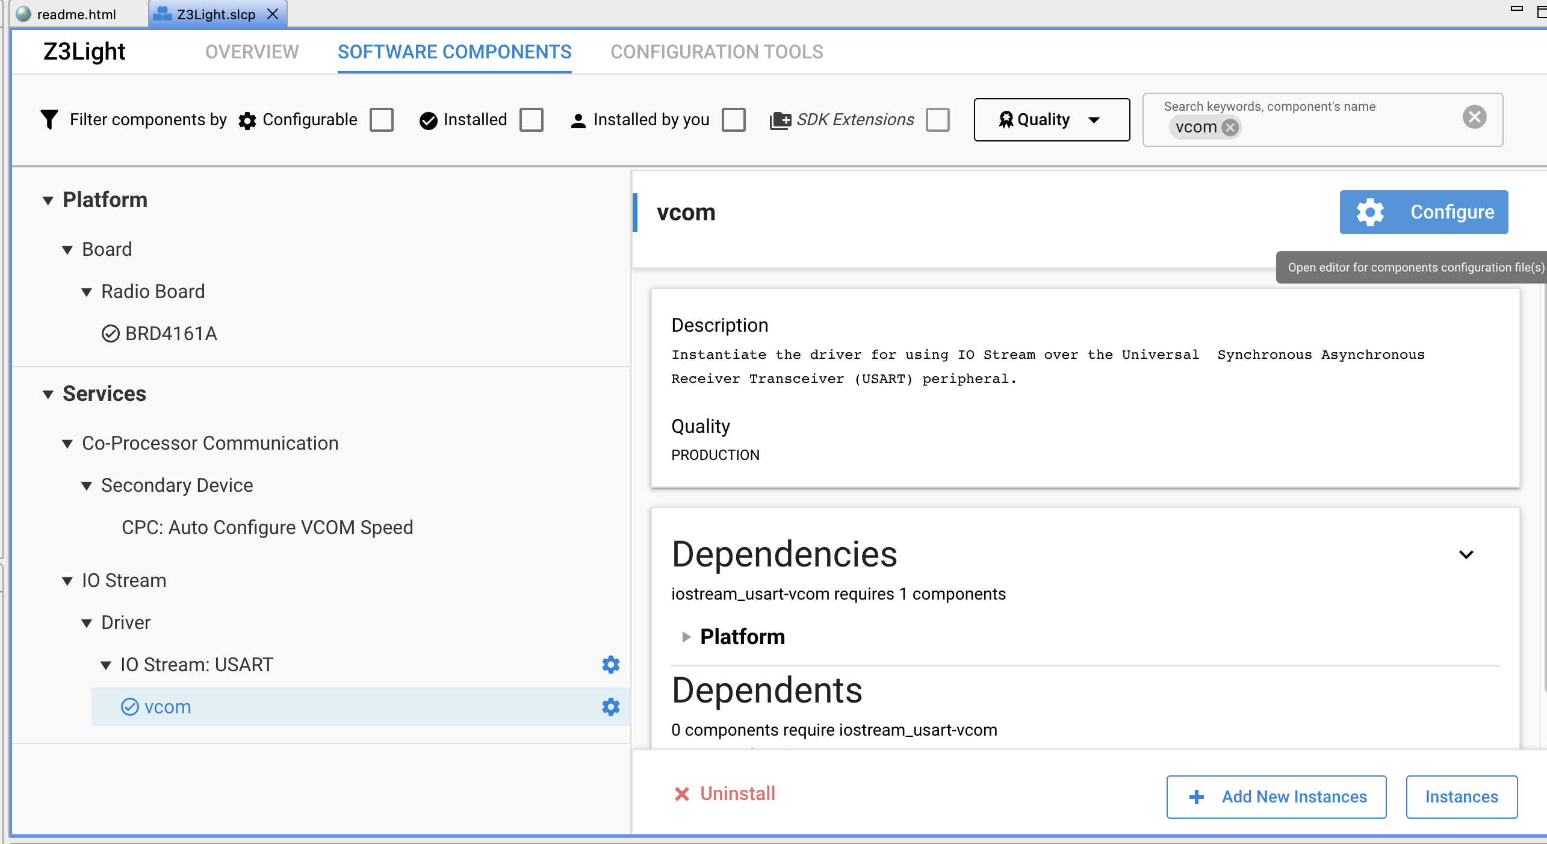The width and height of the screenshot is (1547, 844).
Task: Click Add New Instances button
Action: click(1276, 796)
